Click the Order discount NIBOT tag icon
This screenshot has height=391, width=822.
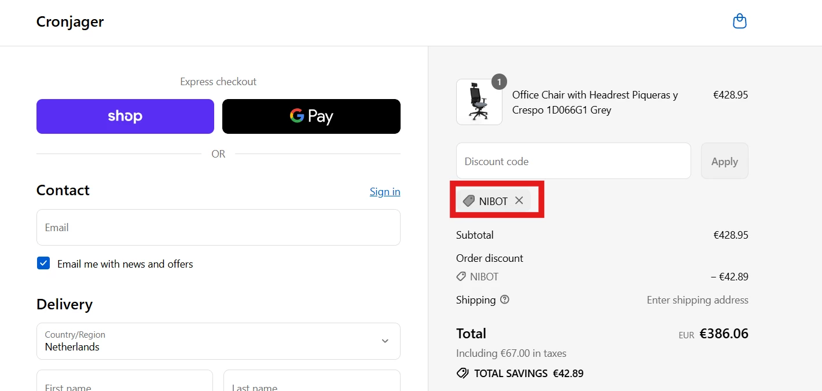coord(461,277)
